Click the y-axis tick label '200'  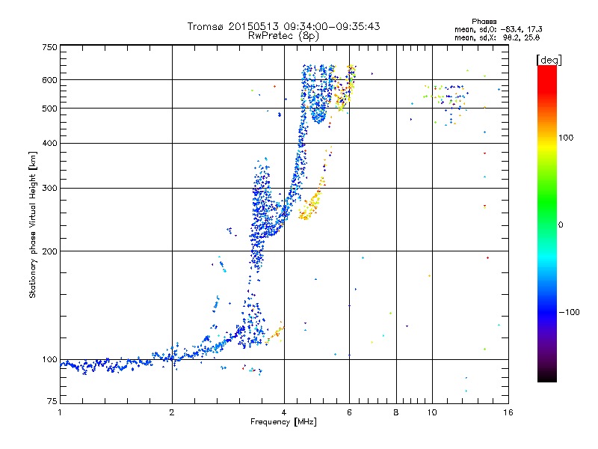(49, 251)
